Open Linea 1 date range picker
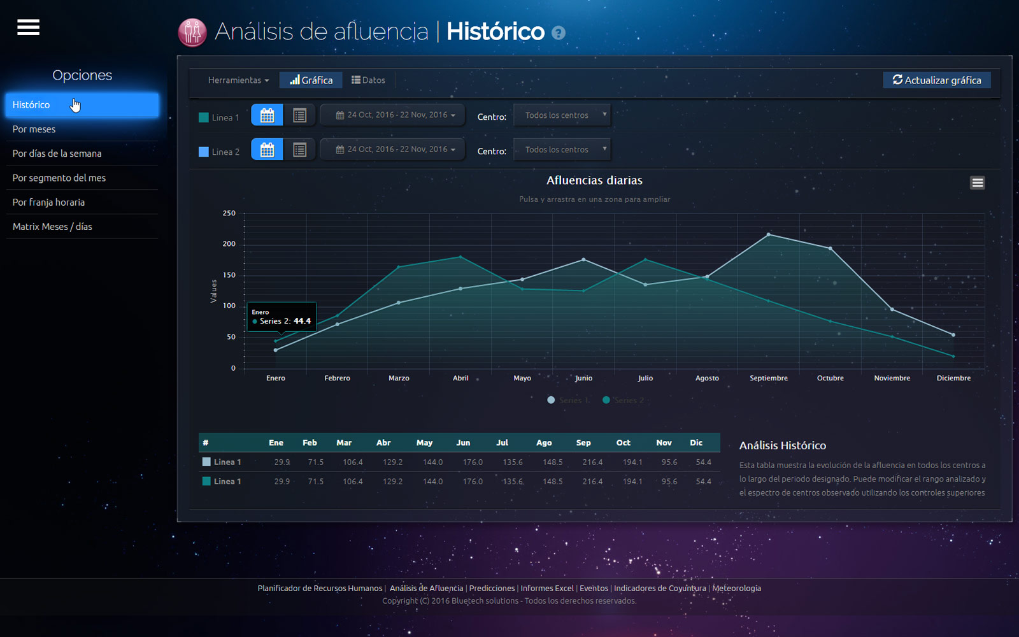1019x637 pixels. coord(395,115)
